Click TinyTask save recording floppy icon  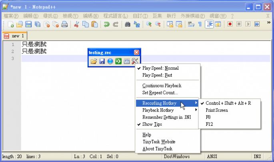tap(102, 61)
